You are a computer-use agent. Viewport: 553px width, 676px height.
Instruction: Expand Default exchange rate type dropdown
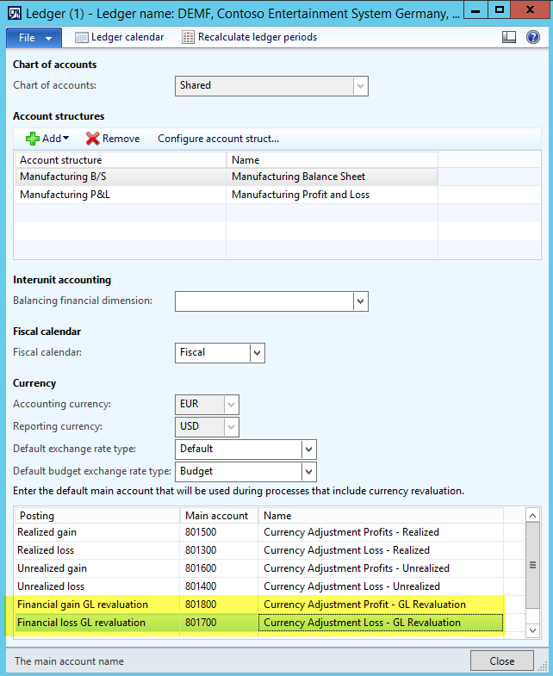(308, 449)
